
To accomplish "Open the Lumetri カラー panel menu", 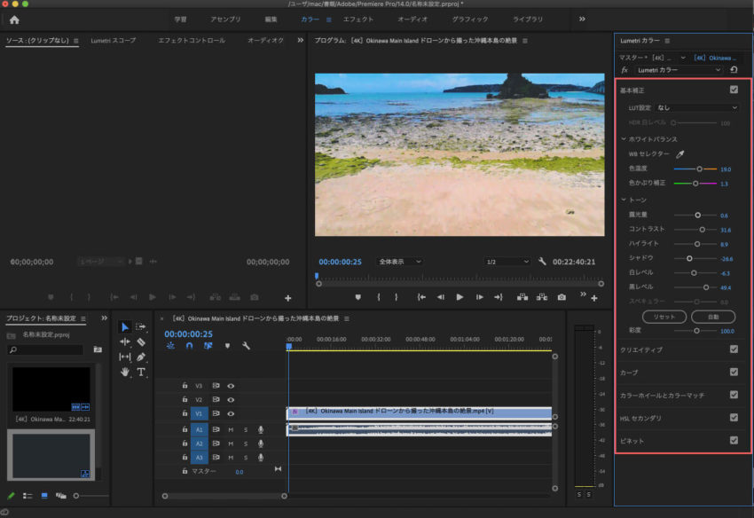I will coord(667,41).
